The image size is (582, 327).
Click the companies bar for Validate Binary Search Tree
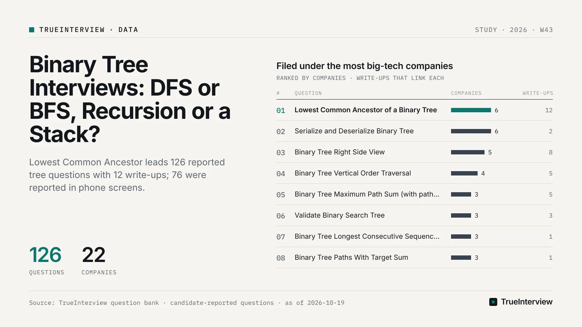click(461, 215)
